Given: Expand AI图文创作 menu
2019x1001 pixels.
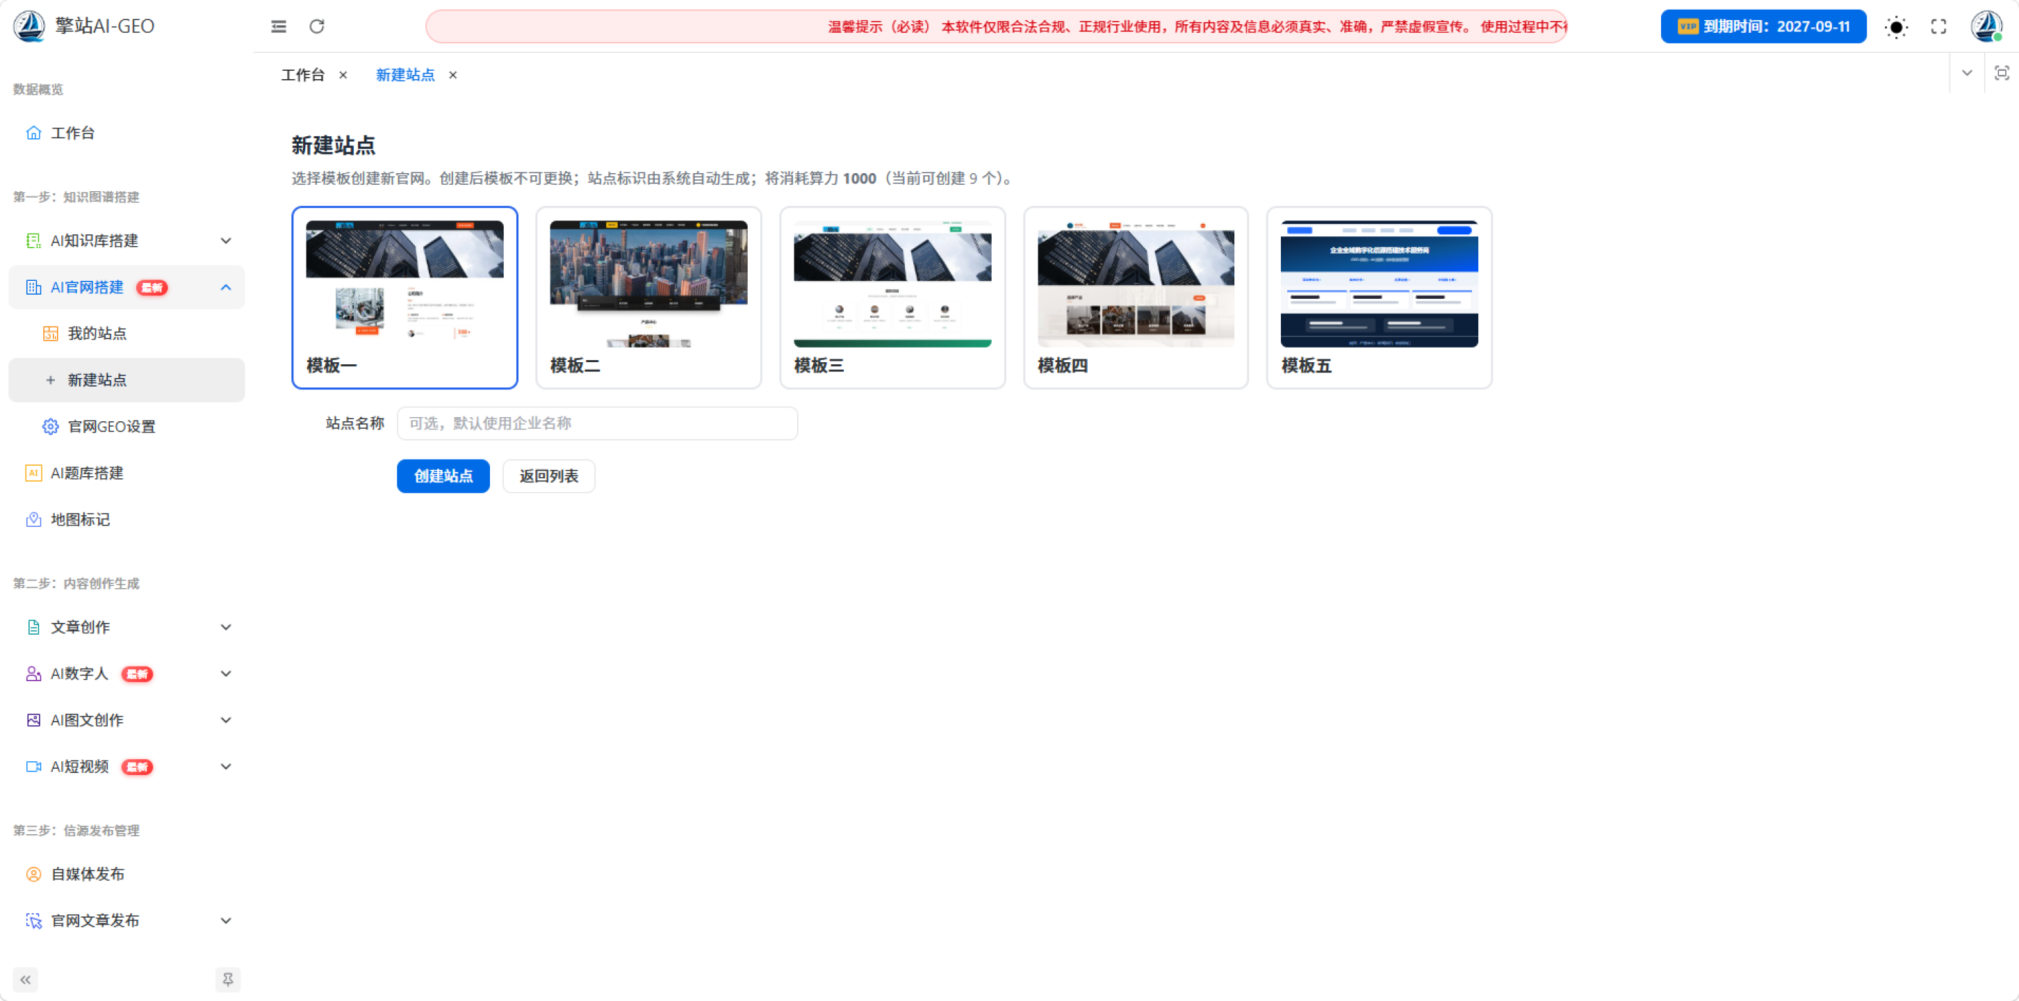Looking at the screenshot, I should click(126, 720).
